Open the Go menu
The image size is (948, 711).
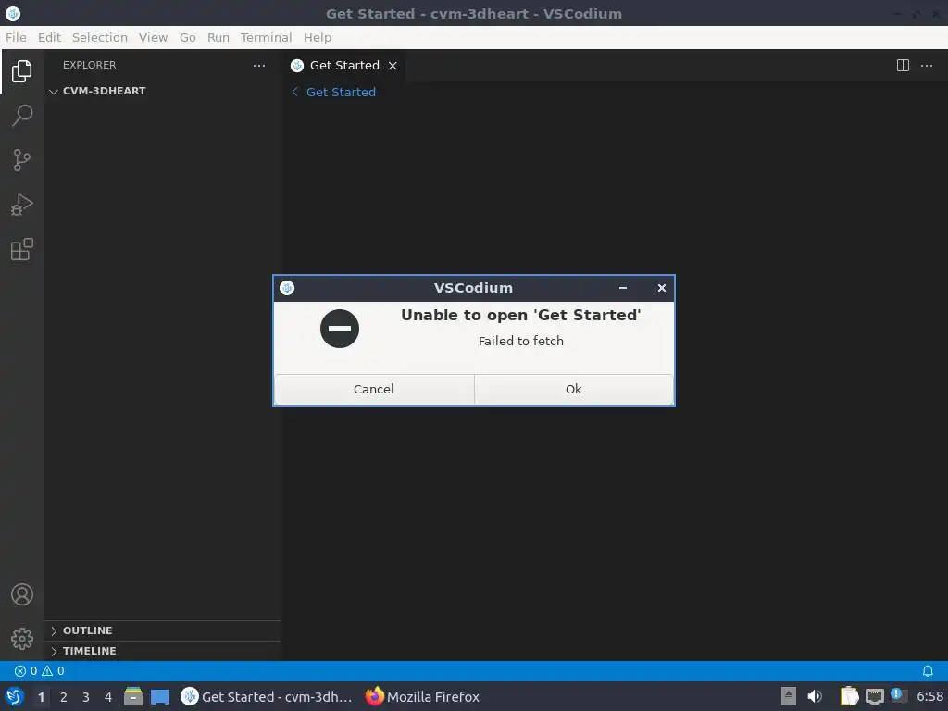coord(187,37)
